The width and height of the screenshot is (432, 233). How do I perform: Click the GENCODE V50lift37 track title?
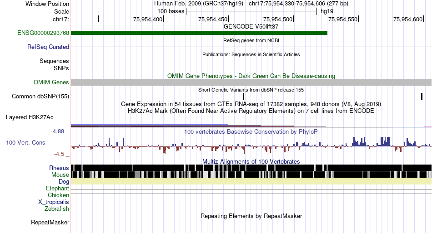[x=251, y=27]
